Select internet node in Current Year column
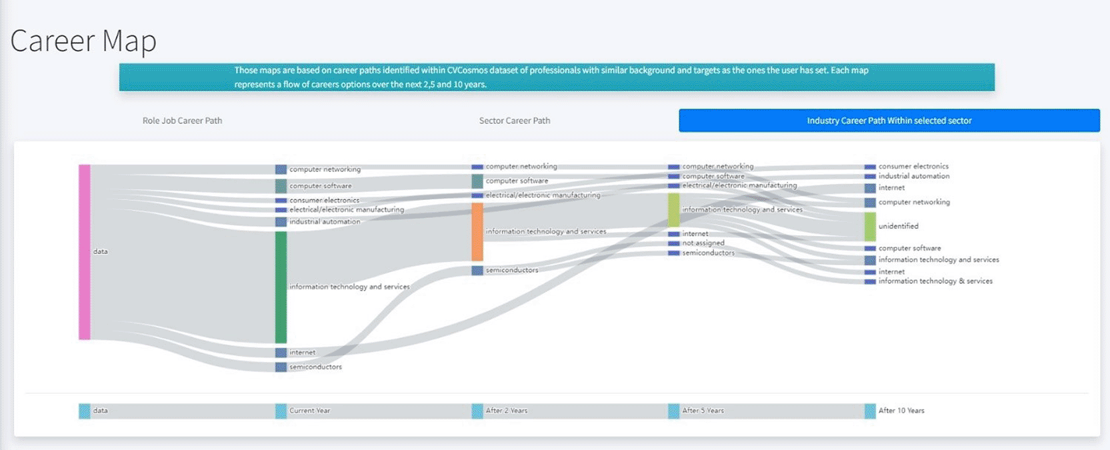Viewport: 1110px width, 450px height. tap(281, 353)
